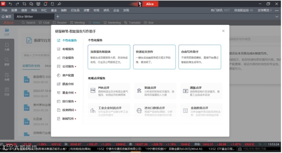Open the 衍生品 menu

pos(75,10)
